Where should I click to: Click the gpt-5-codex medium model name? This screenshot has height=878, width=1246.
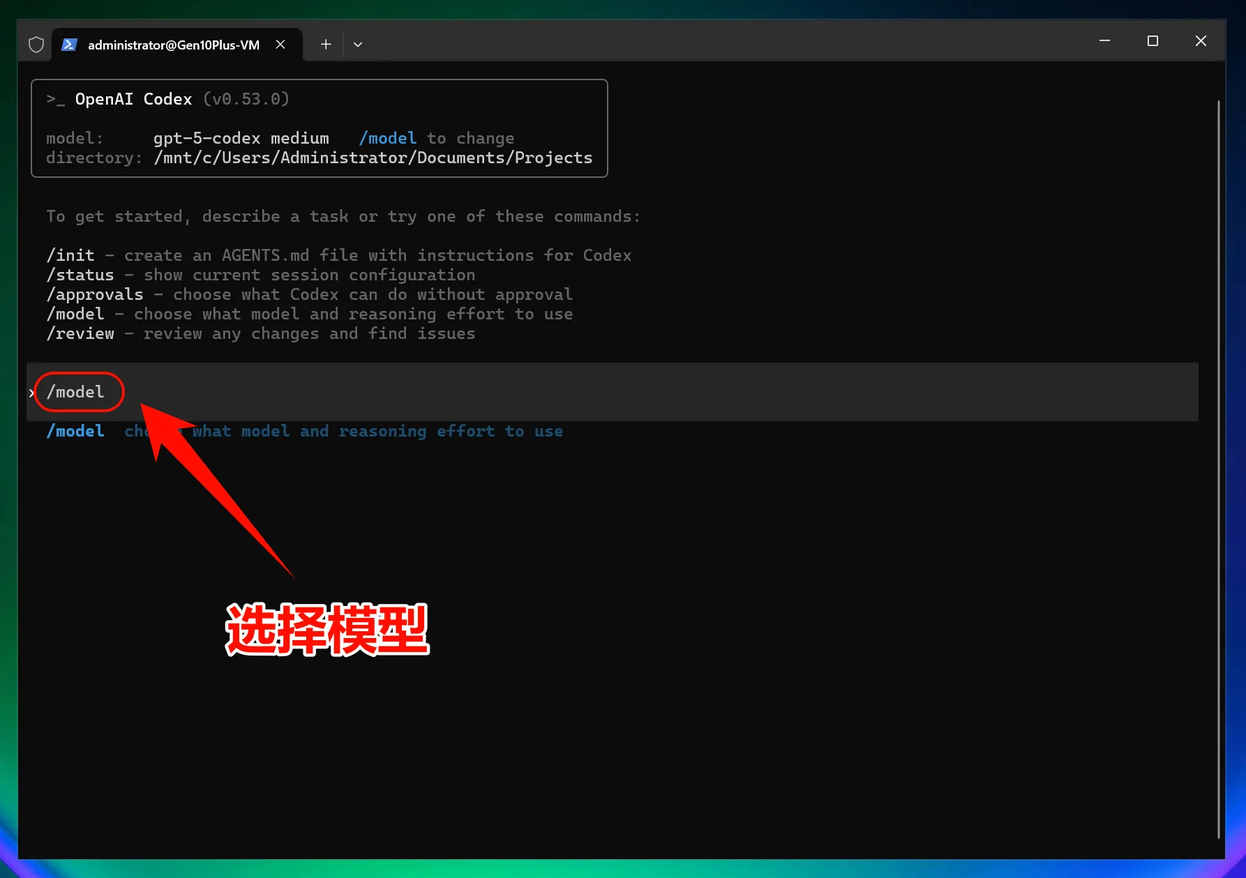coord(241,138)
